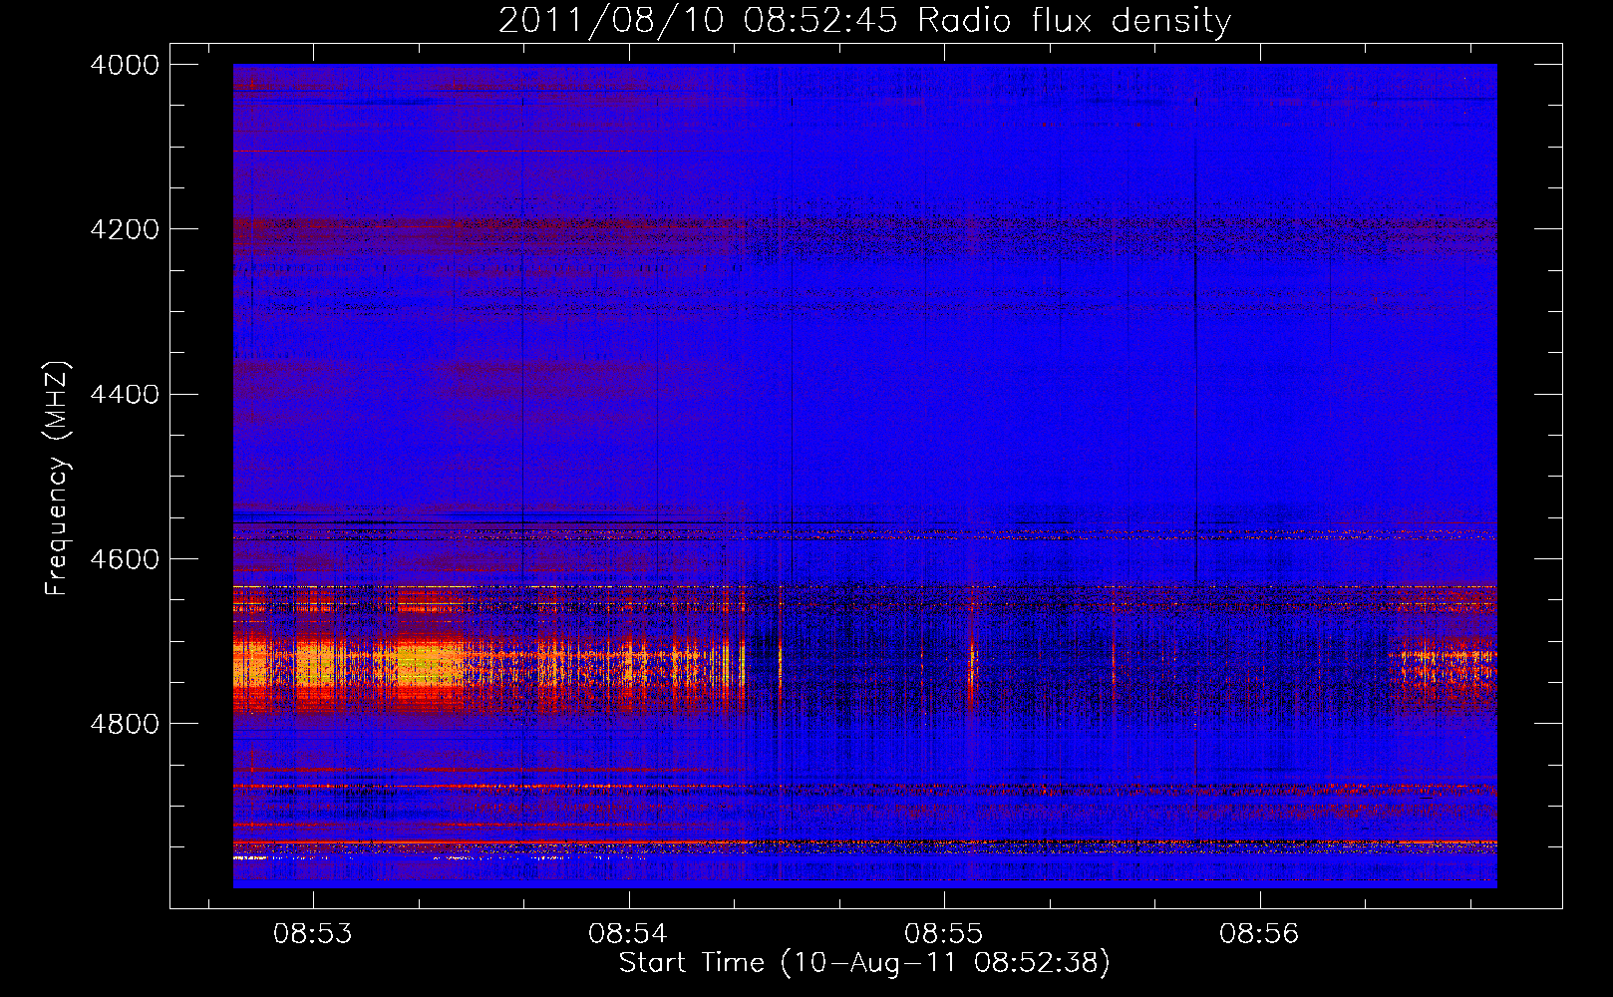Viewport: 1613px width, 997px height.
Task: Click the plot title '2011/08/10 08:52:45 Radio flux density'
Action: (864, 20)
